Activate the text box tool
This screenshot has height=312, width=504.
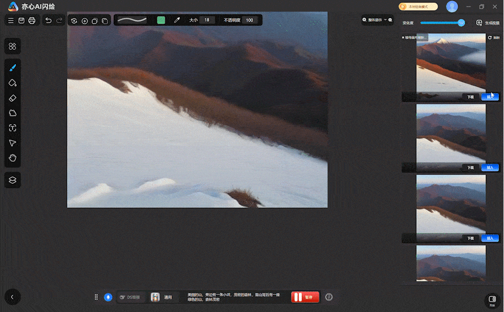tap(13, 128)
